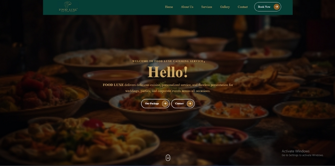Click the Our Package button text

pos(152,103)
